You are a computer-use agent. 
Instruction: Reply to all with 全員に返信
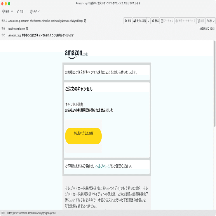[x=140, y=21]
